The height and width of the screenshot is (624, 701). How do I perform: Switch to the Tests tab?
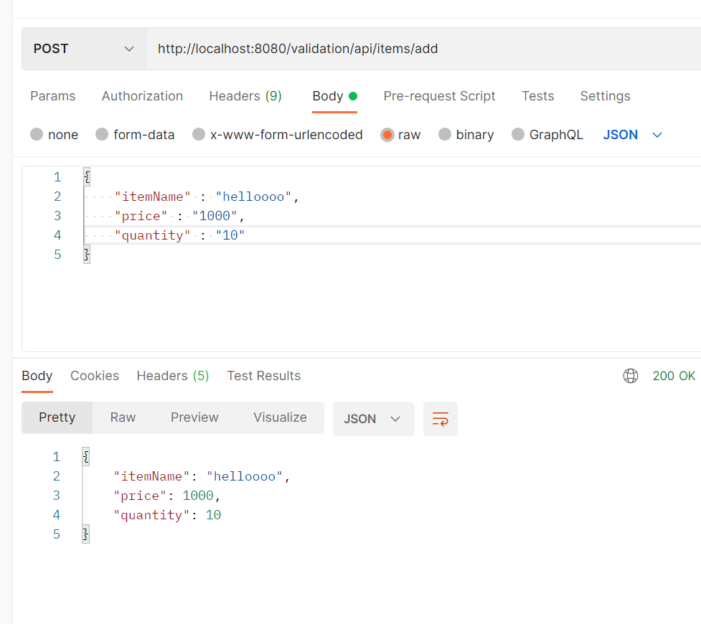(538, 96)
